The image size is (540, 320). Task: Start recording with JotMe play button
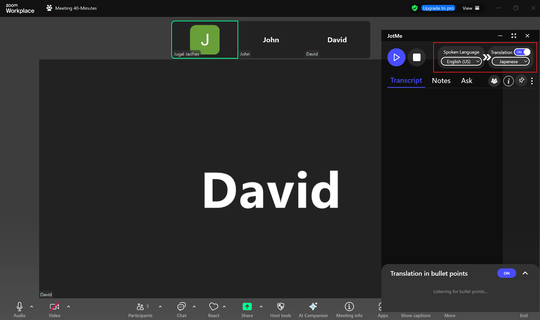click(396, 57)
